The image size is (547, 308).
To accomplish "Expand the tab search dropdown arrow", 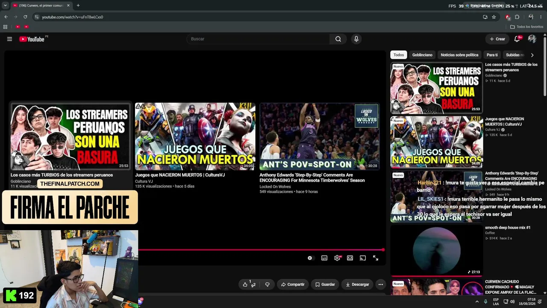I will (x=5, y=6).
